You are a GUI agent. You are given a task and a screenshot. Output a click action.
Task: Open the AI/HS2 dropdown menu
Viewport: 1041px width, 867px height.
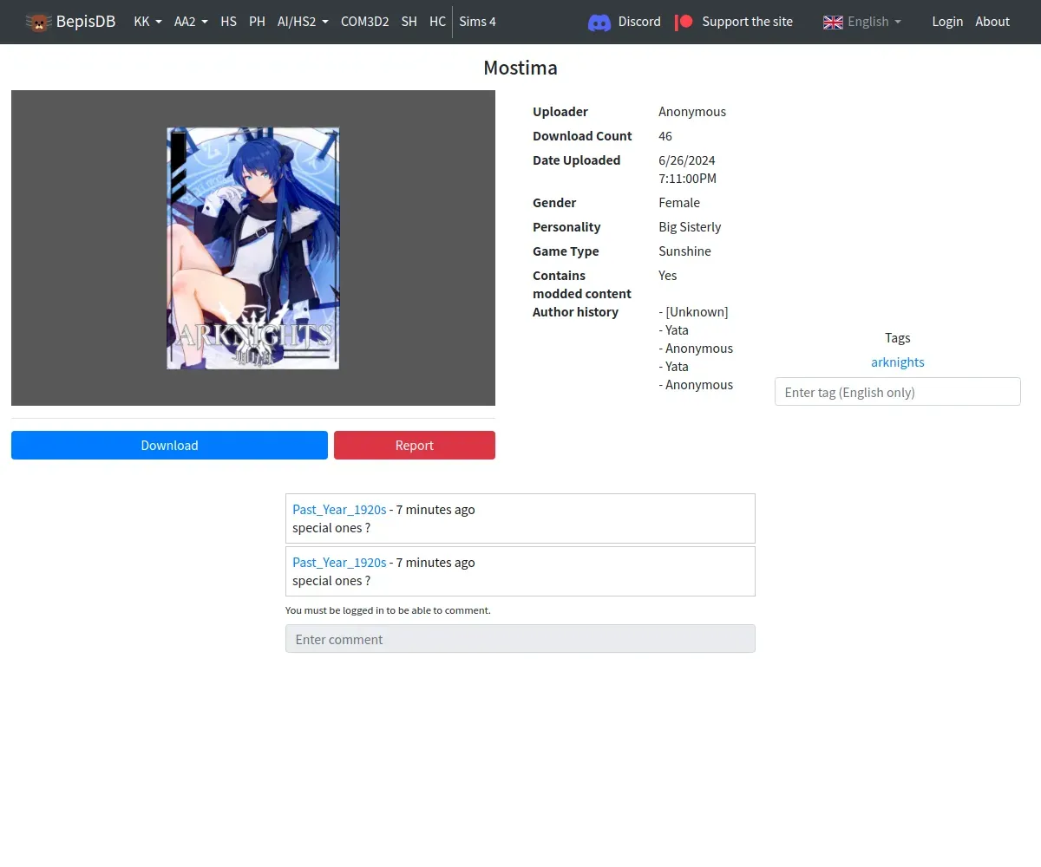tap(303, 22)
